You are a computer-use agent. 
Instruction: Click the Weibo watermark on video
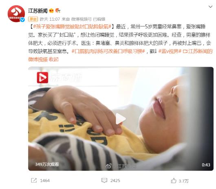(119, 167)
